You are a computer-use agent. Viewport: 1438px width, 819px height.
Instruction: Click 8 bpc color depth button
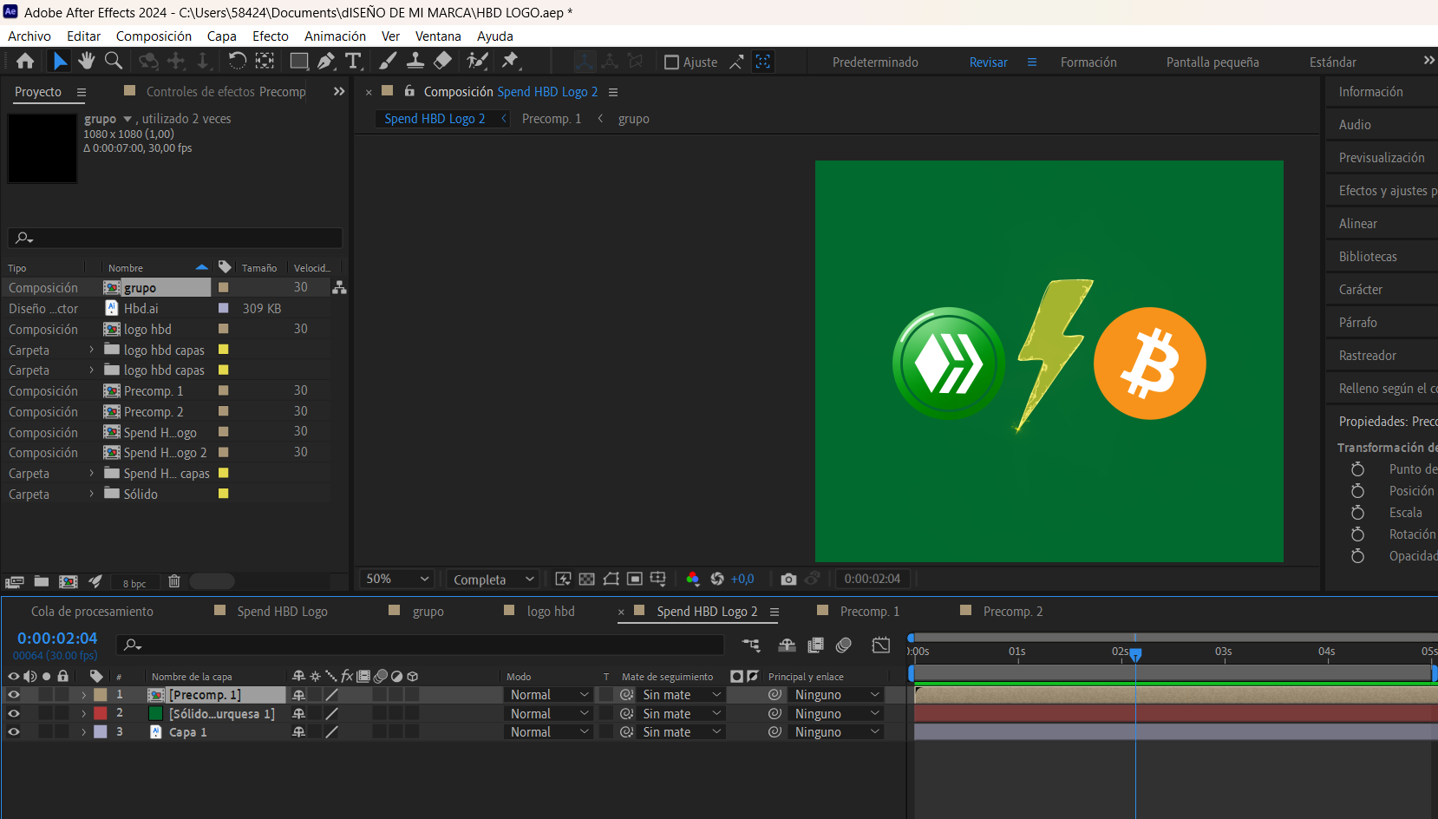tap(134, 584)
